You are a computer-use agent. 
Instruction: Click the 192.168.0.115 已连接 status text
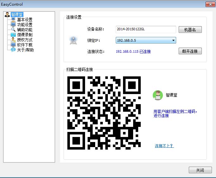[133, 51]
